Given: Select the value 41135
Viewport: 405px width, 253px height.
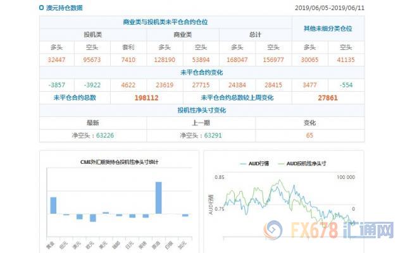Looking at the screenshot, I should 346,60.
